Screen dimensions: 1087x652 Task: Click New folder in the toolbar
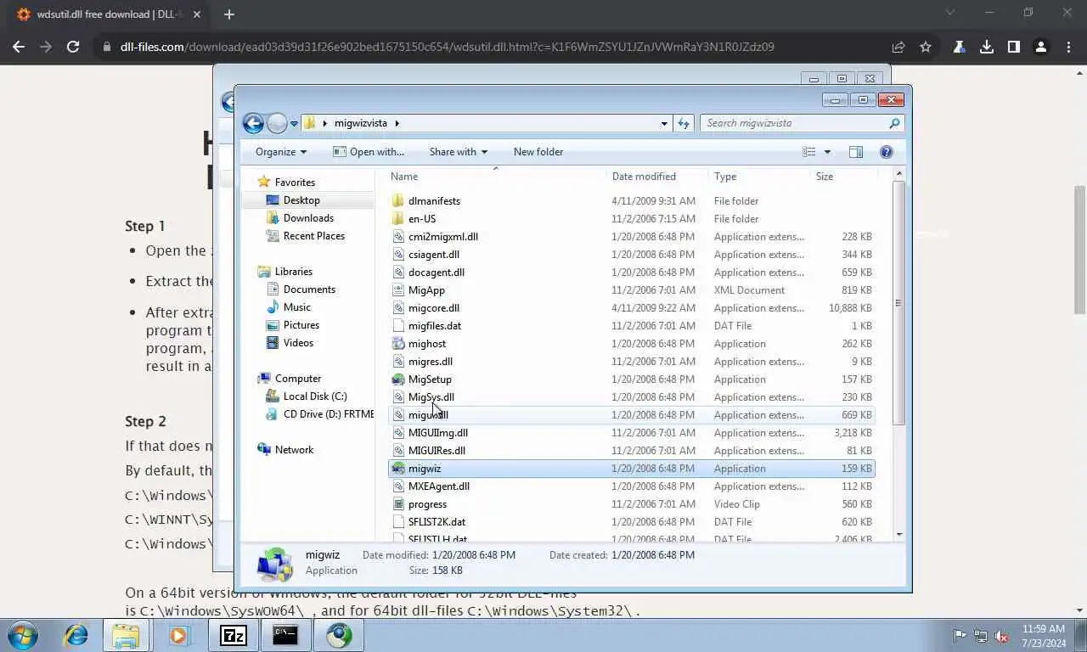[538, 152]
